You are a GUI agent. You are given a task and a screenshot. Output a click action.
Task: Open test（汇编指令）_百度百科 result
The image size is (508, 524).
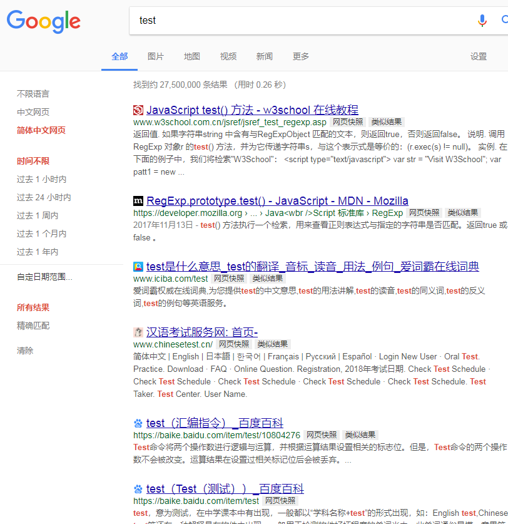click(215, 423)
